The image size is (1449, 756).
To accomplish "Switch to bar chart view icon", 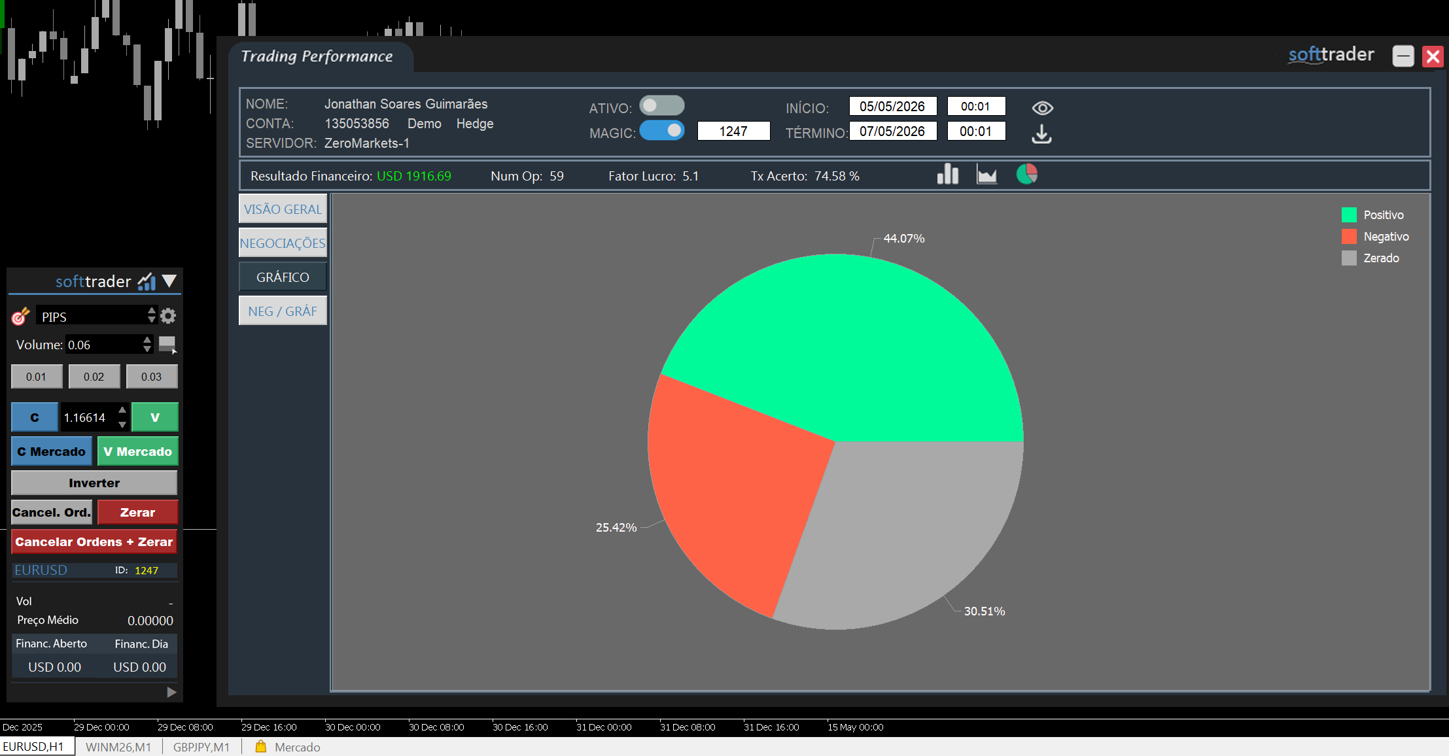I will [x=947, y=175].
